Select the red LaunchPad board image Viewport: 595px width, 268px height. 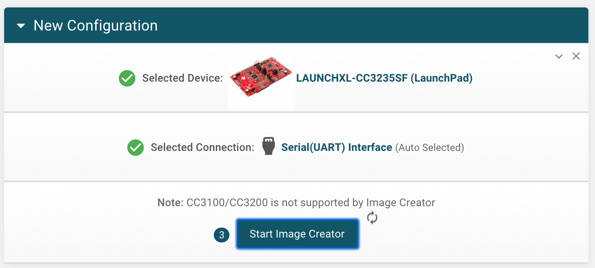pos(261,77)
